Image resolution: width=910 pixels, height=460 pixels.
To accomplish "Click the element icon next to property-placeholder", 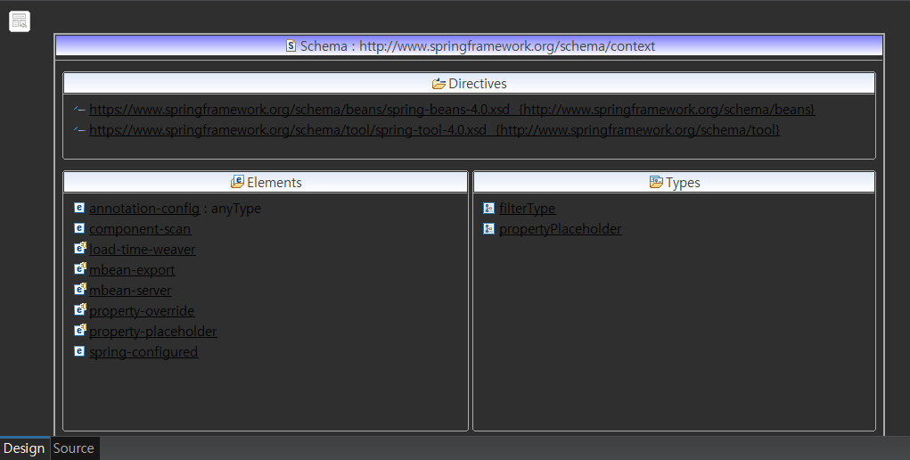I will 80,331.
